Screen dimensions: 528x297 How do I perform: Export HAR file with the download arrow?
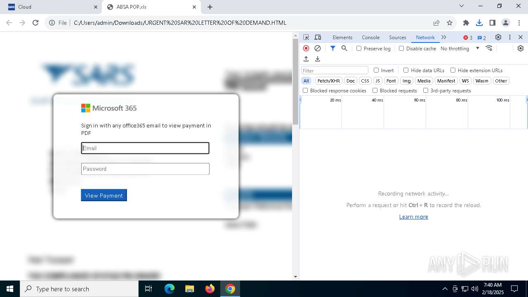(x=318, y=59)
